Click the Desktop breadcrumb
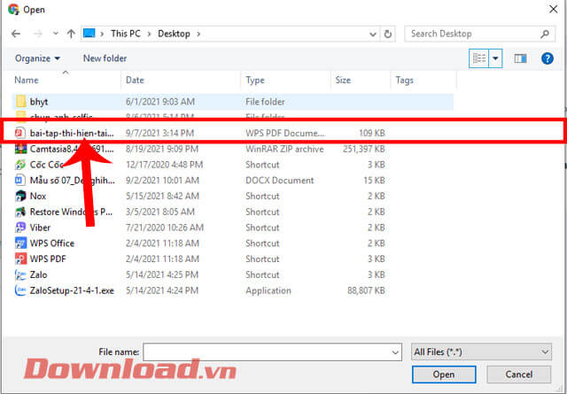567x394 pixels. [x=174, y=34]
